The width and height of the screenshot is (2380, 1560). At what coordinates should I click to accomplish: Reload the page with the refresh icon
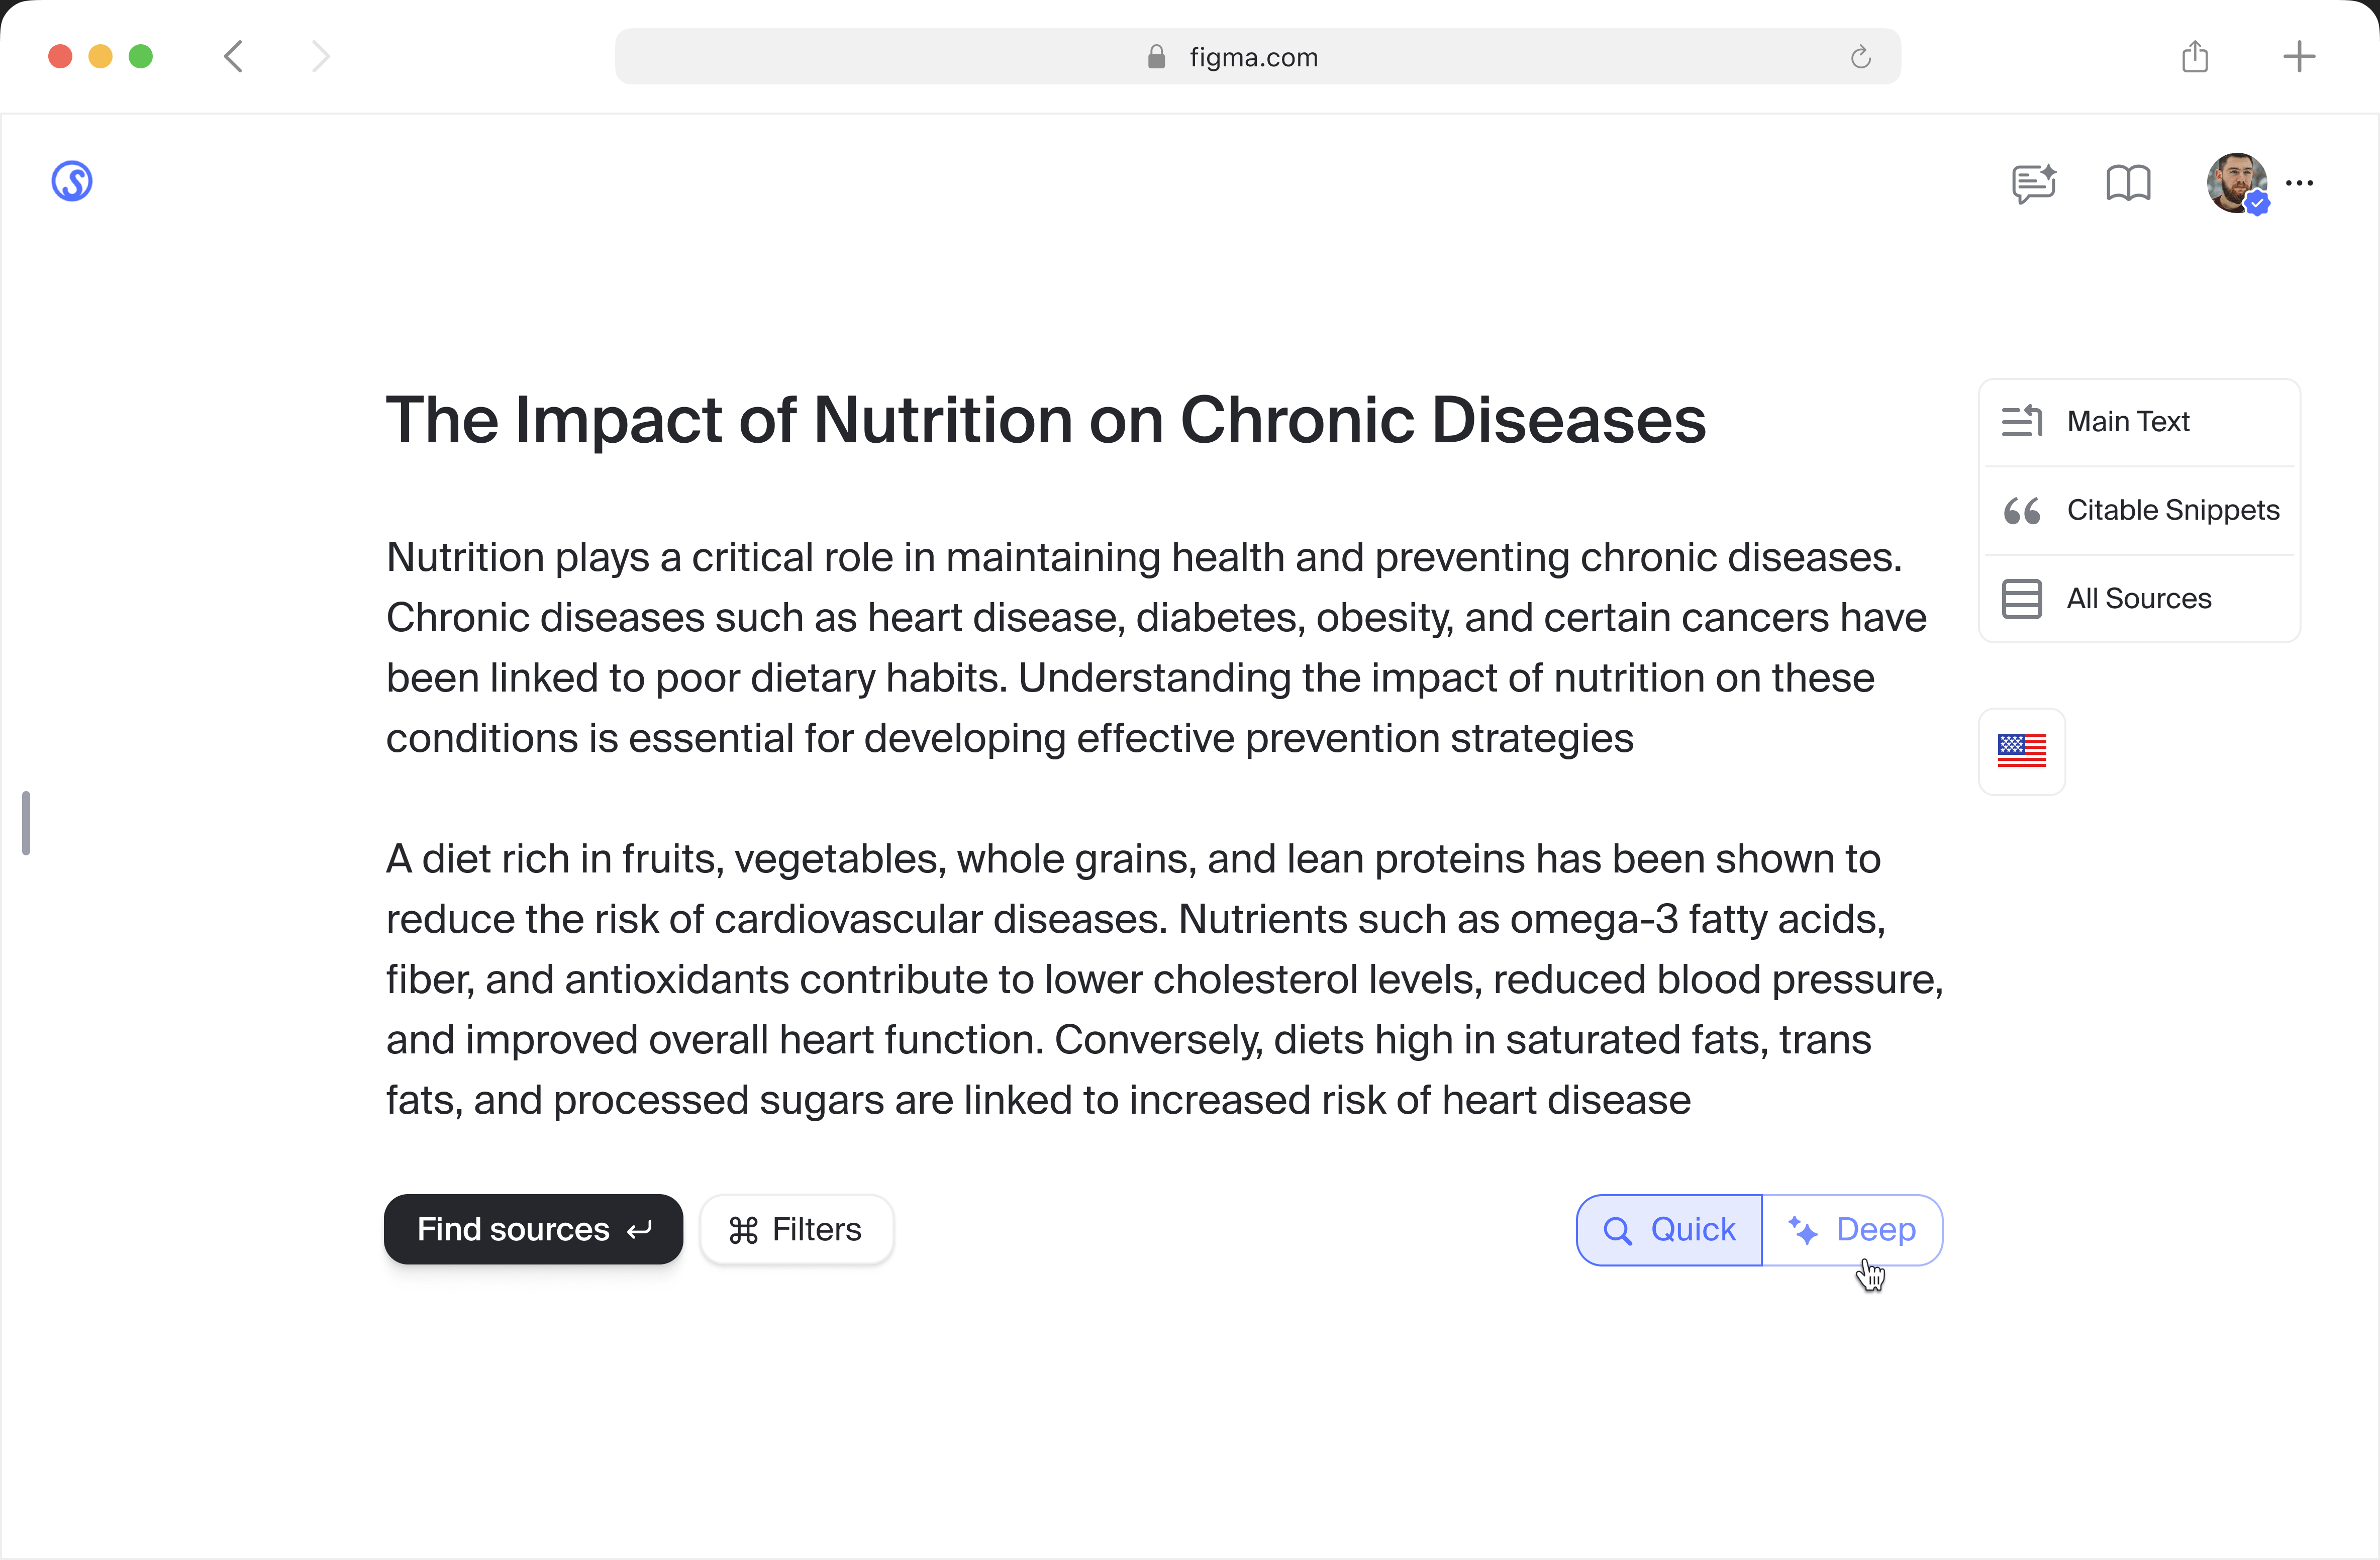tap(1860, 57)
